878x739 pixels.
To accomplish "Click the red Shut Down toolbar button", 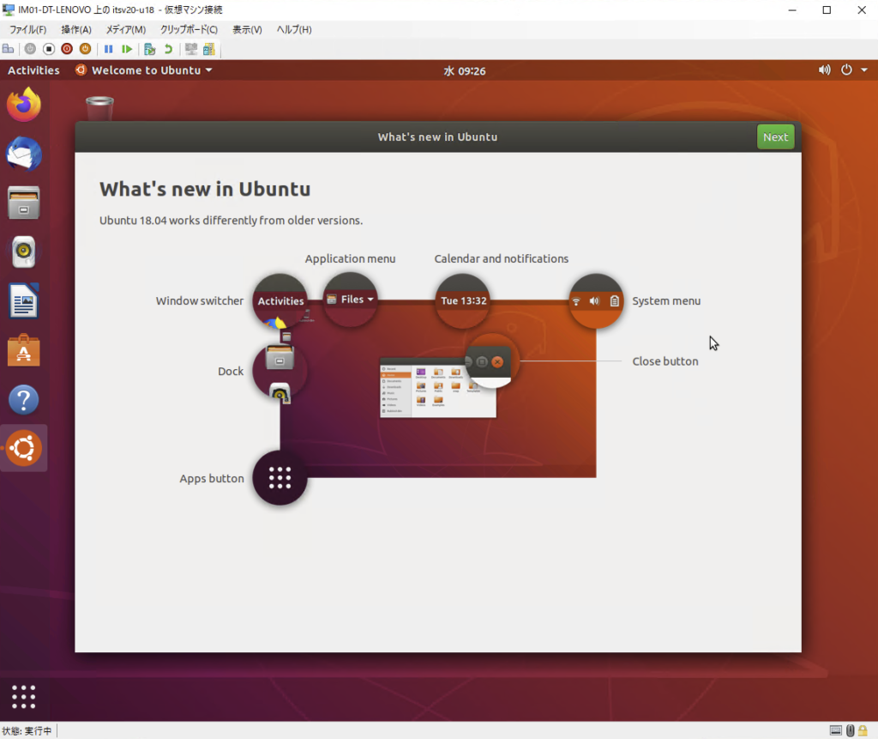I will (x=67, y=49).
